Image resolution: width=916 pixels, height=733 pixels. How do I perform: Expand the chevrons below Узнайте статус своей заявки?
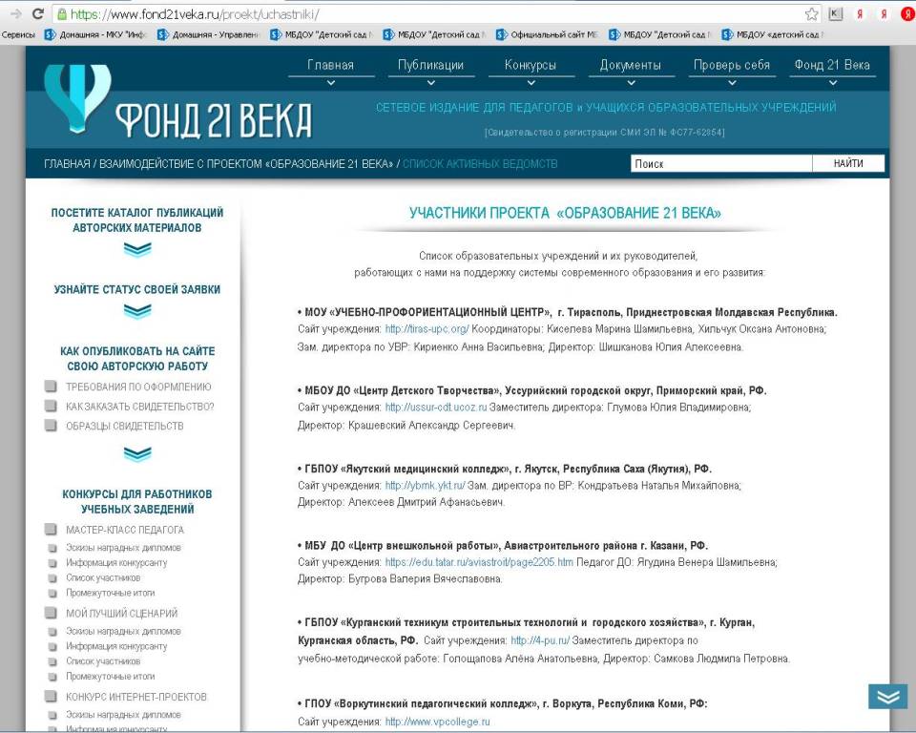(x=137, y=311)
